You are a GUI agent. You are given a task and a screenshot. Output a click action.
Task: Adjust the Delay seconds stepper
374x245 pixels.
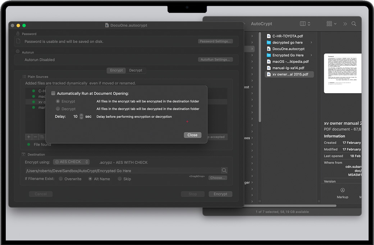click(81, 117)
